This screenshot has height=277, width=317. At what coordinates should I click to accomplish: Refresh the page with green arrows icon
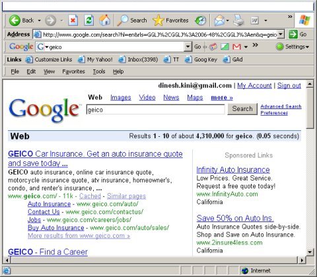89,20
